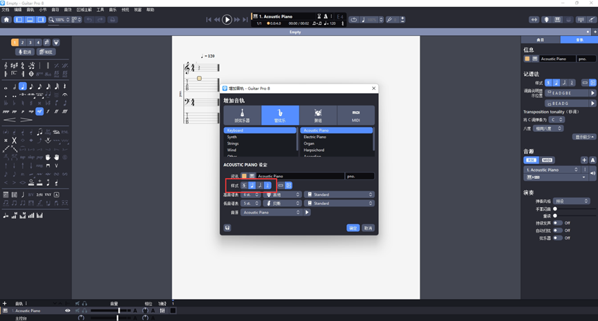This screenshot has width=598, height=321.
Task: Open the 工具 menu in menu bar
Action: [100, 10]
